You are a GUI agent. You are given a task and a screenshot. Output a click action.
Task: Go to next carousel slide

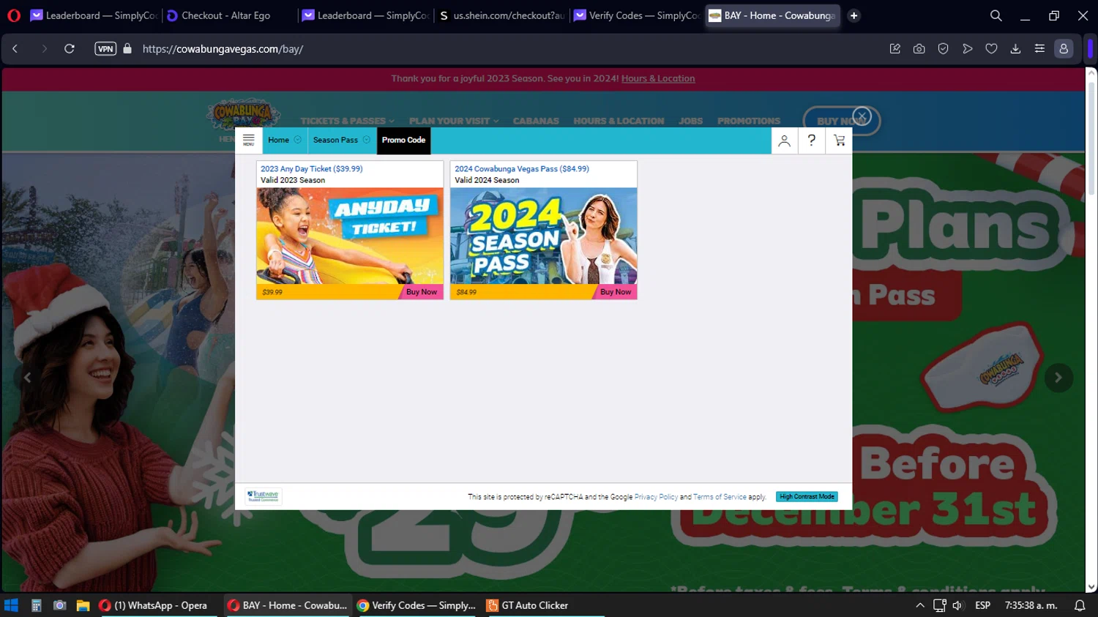click(1058, 378)
